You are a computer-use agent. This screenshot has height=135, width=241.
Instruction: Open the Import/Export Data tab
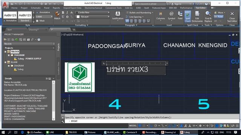72,8
